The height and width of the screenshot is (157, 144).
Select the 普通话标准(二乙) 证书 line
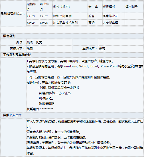(x=55, y=93)
